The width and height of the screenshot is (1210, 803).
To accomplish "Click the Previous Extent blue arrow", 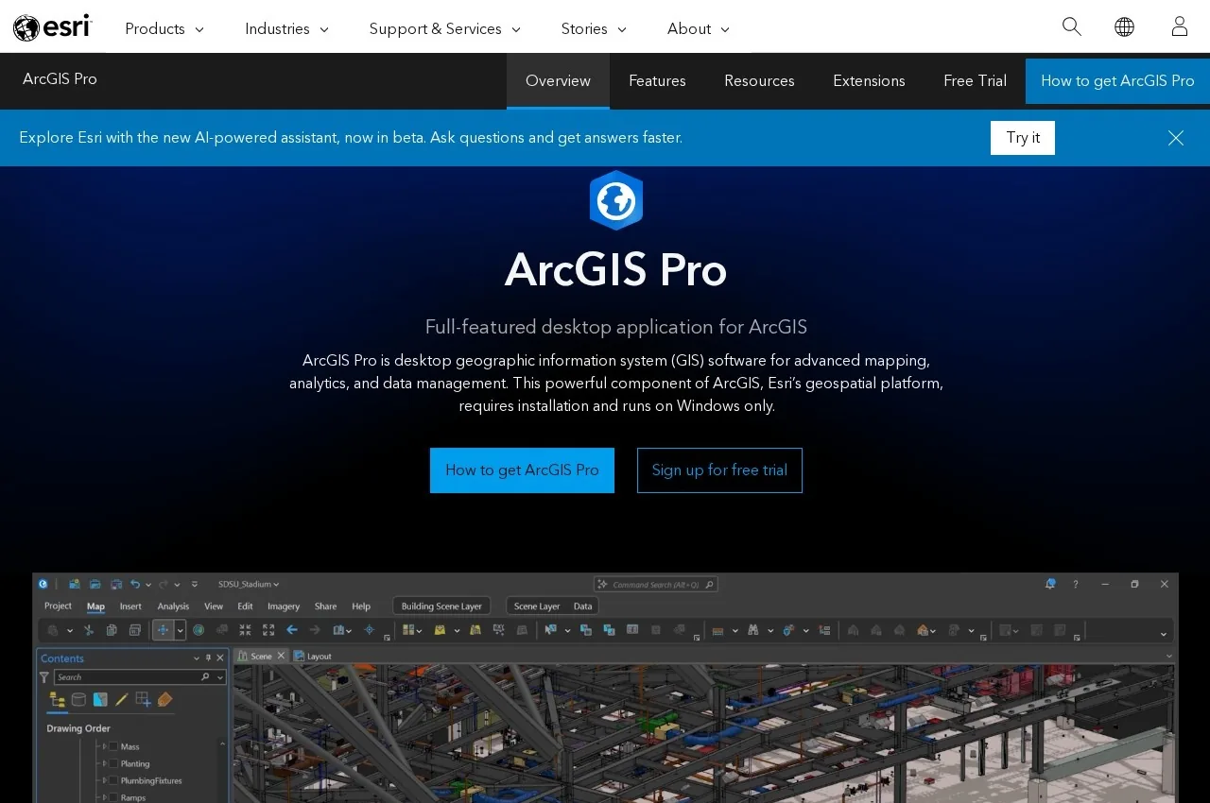I will (x=292, y=630).
